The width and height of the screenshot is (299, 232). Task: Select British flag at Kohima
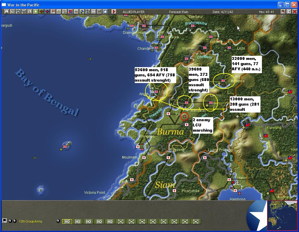tap(211, 36)
